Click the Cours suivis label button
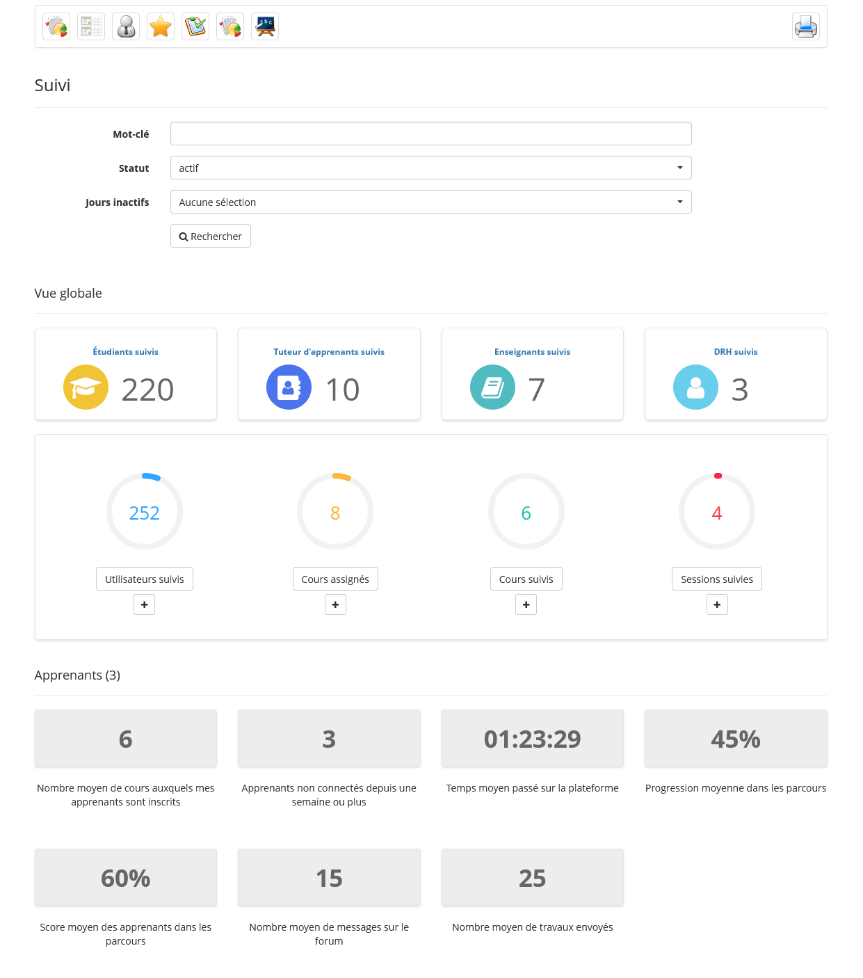 point(526,578)
